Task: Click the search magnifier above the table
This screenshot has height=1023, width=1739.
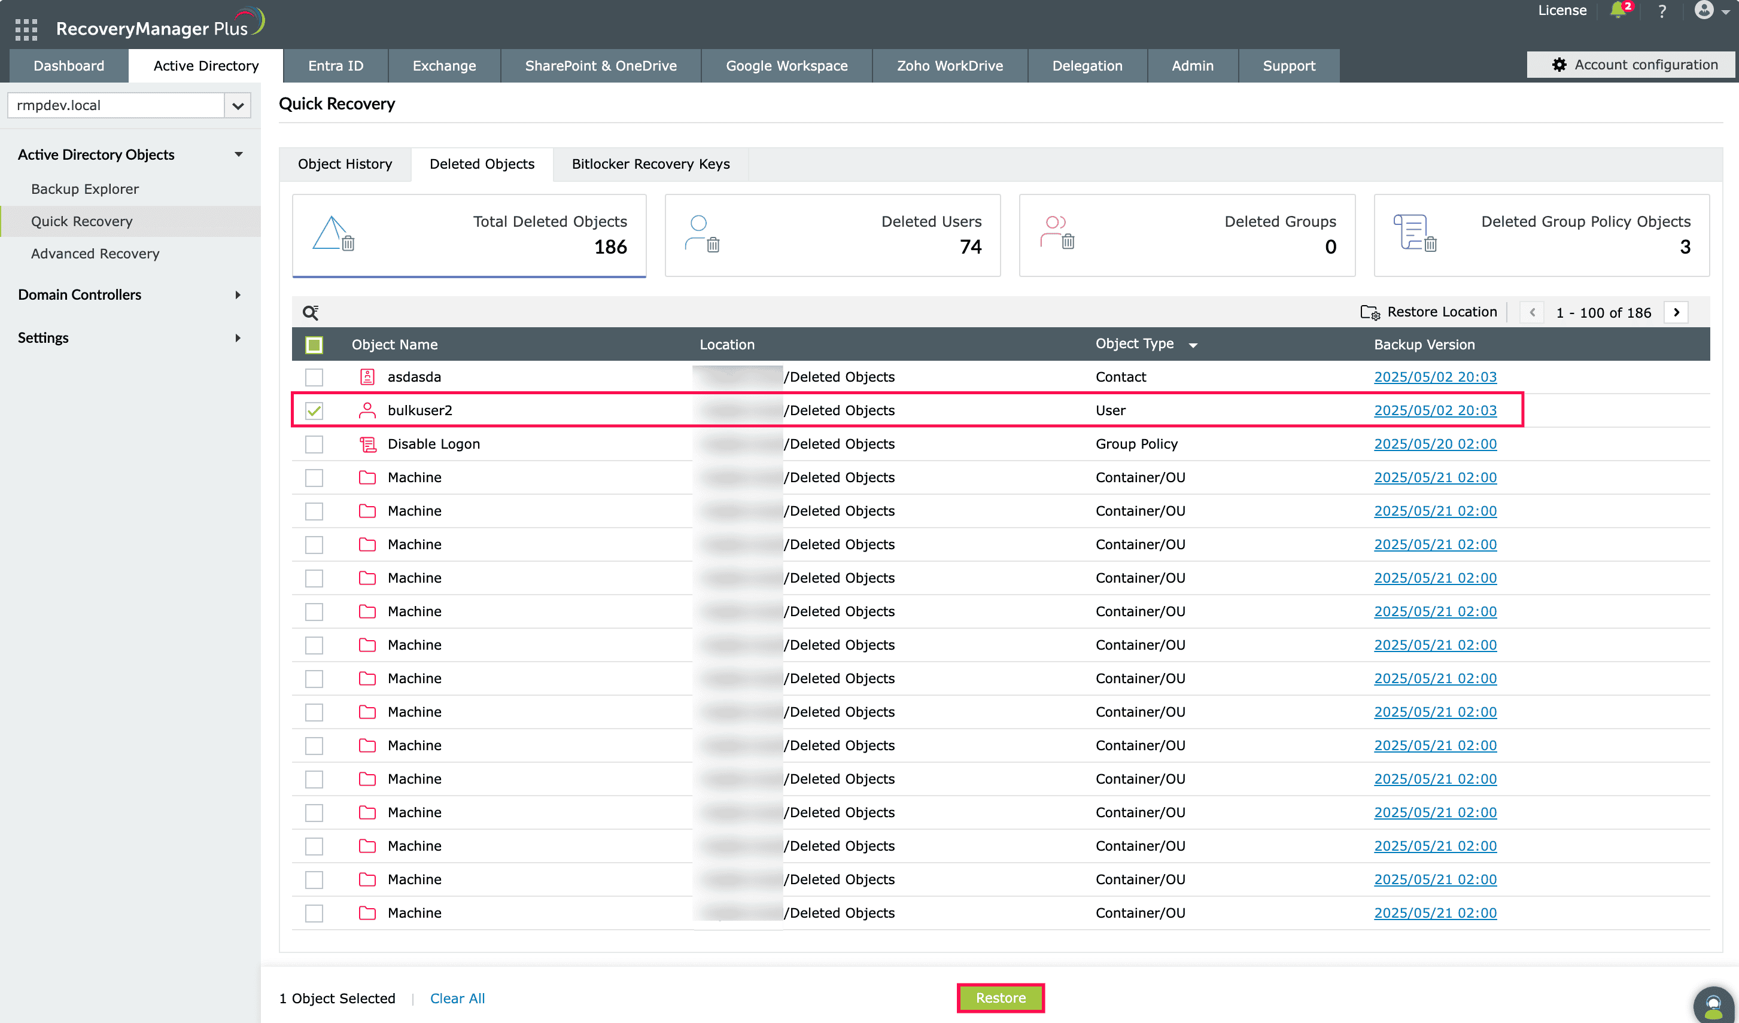Action: (311, 312)
